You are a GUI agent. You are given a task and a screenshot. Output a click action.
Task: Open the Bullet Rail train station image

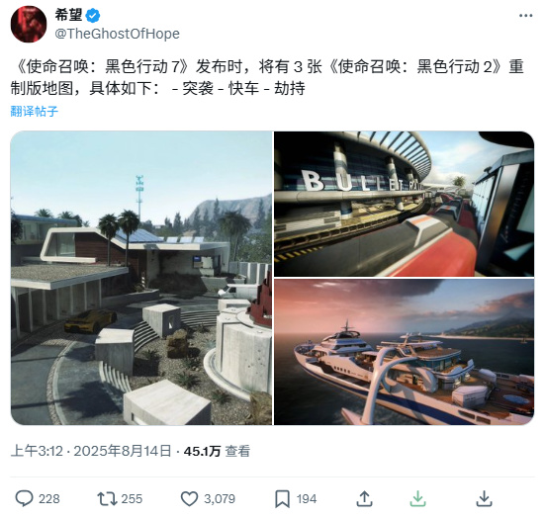[404, 204]
